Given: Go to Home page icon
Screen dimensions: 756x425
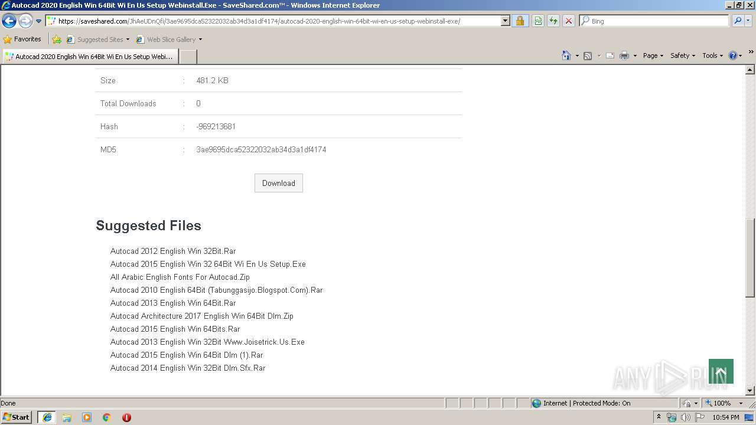Looking at the screenshot, I should 566,55.
